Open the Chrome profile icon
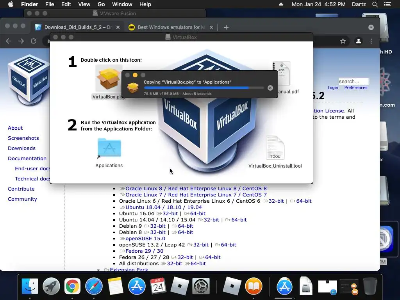400x300 pixels. (359, 41)
